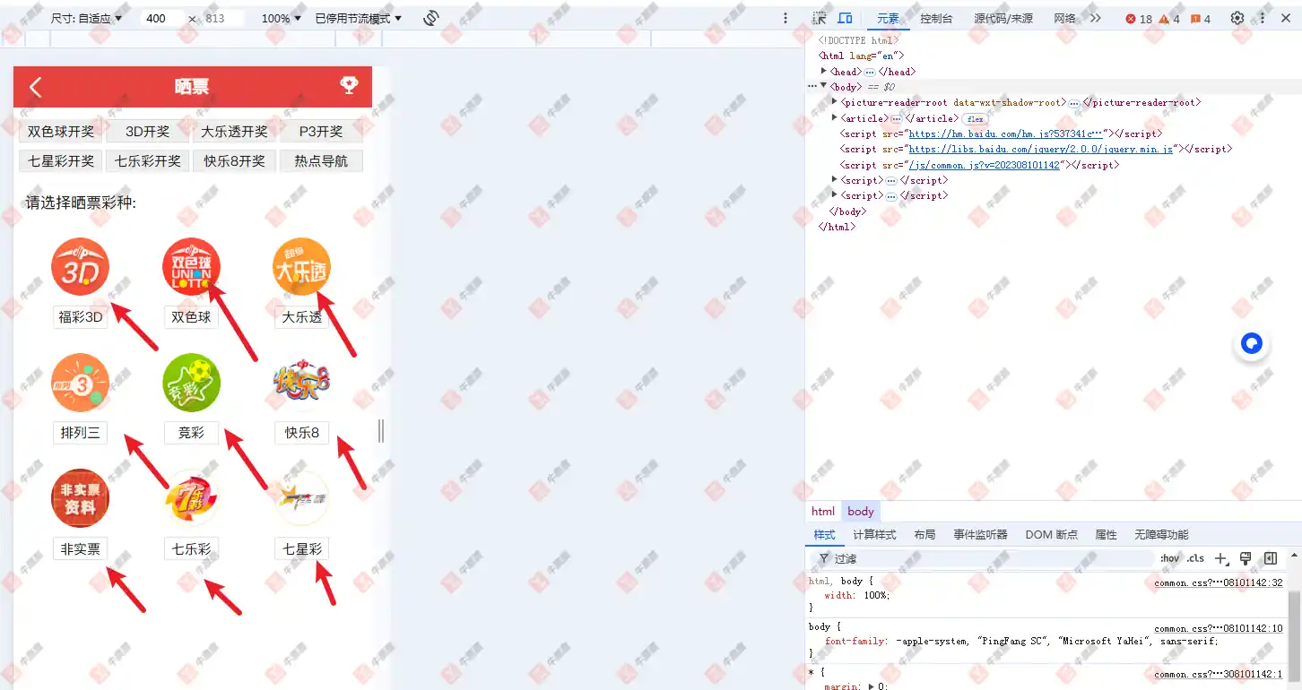Select the 排列三 round icon
This screenshot has height=690, width=1302.
[80, 383]
